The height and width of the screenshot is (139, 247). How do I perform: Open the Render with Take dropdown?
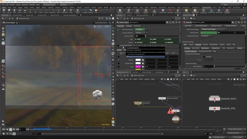206,36
